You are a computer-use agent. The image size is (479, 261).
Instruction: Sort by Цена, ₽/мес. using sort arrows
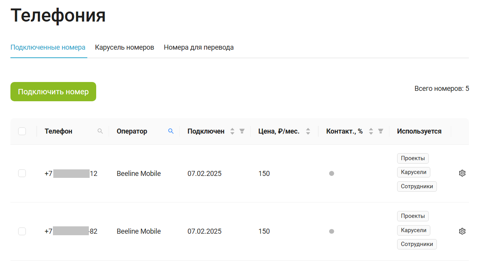click(308, 131)
